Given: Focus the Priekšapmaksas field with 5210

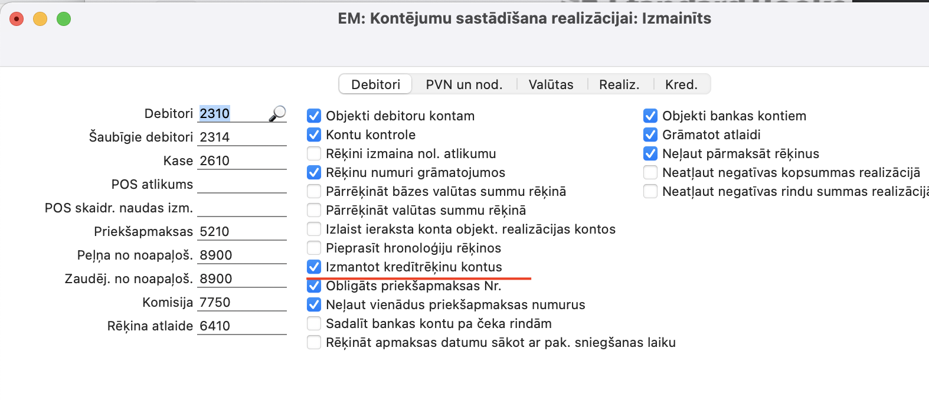Looking at the screenshot, I should coord(242,232).
